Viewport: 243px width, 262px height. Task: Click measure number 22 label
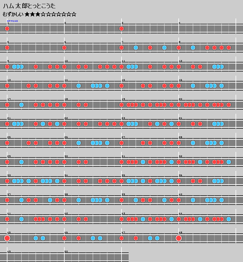click(66, 118)
